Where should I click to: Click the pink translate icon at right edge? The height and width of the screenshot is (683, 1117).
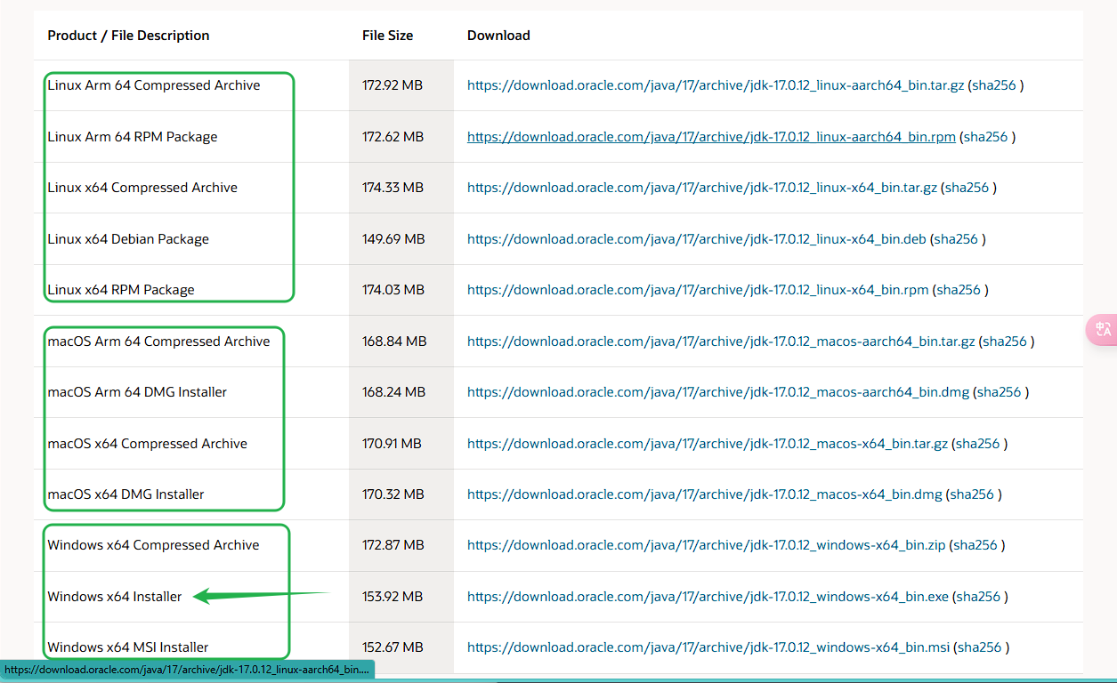1104,329
